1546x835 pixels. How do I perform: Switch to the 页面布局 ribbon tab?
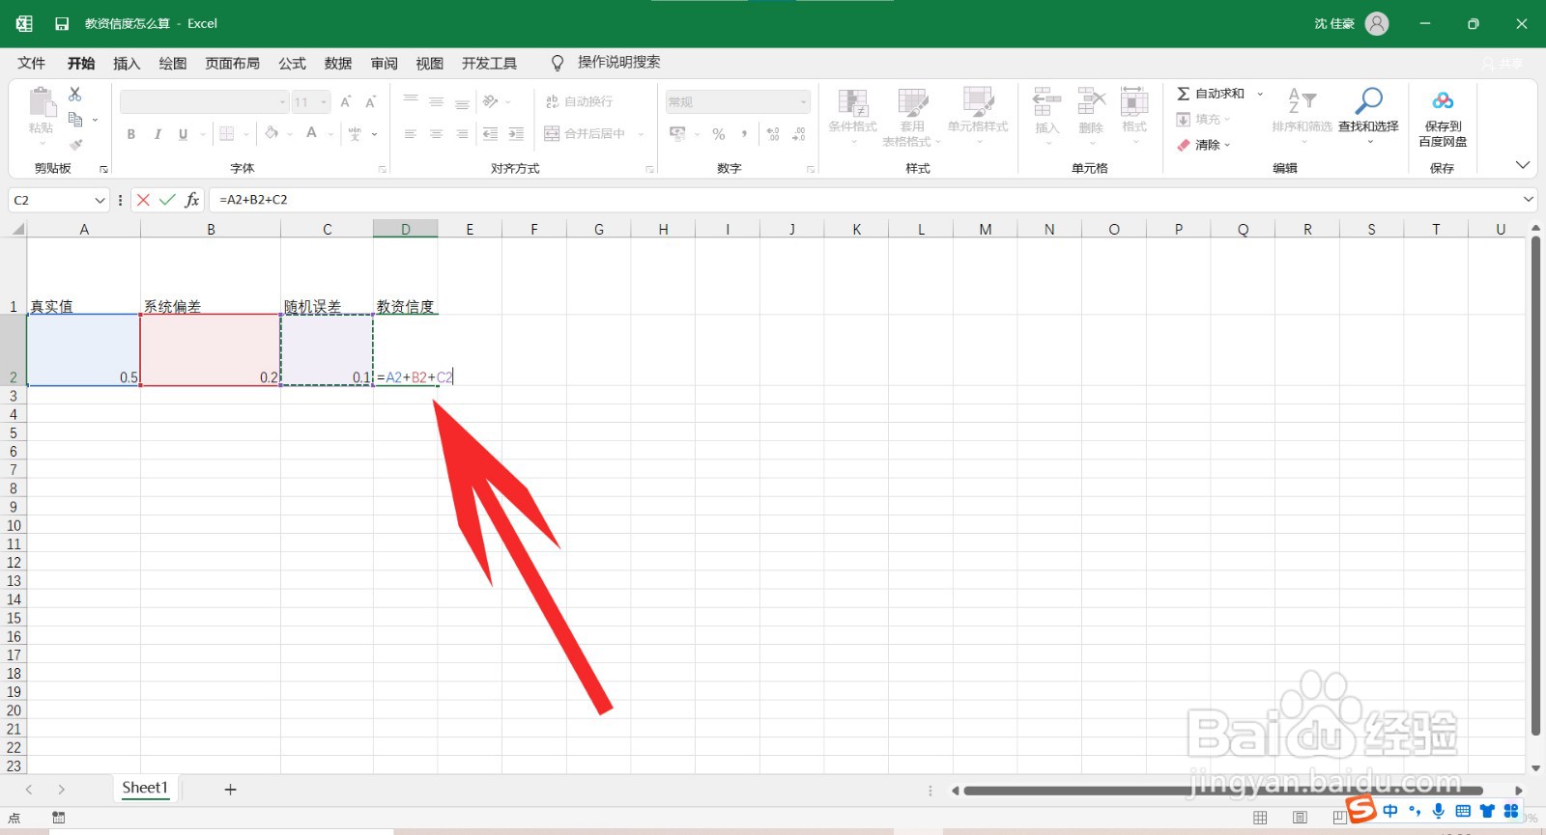click(232, 63)
